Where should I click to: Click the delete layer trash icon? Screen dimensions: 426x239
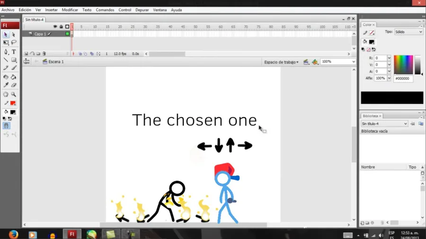click(x=44, y=54)
